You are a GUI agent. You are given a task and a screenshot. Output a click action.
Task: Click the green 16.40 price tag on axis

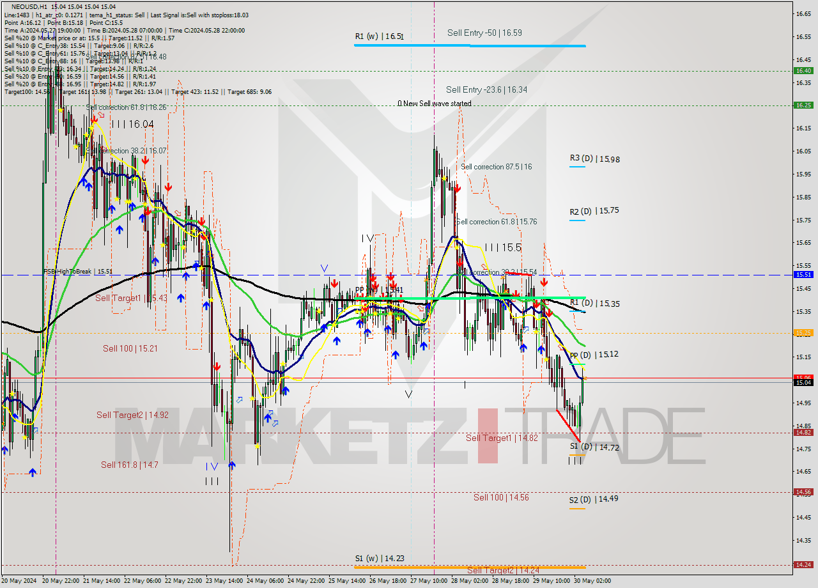tap(803, 71)
